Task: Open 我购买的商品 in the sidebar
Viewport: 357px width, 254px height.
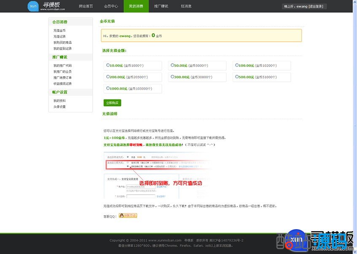Action: click(62, 43)
